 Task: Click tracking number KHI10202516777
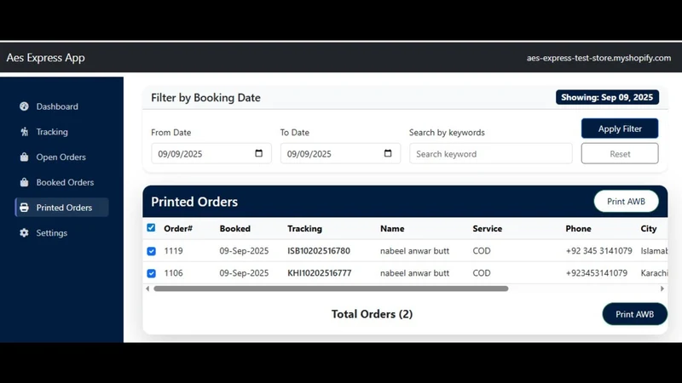click(319, 273)
